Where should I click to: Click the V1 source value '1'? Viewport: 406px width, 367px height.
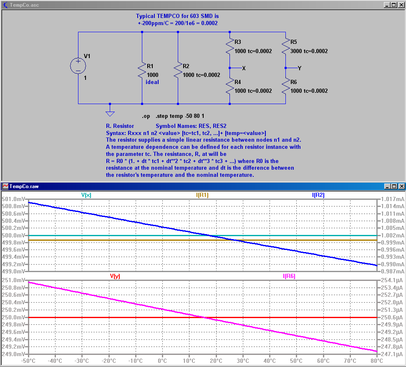pyautogui.click(x=85, y=78)
